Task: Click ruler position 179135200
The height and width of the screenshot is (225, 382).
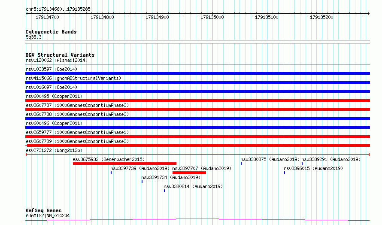Action: [x=321, y=17]
